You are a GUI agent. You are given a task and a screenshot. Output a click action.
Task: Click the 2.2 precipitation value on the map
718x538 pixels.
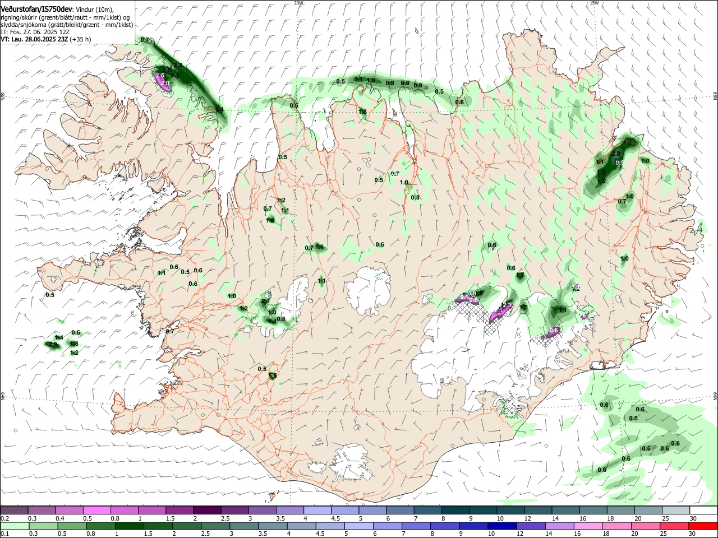(178, 66)
